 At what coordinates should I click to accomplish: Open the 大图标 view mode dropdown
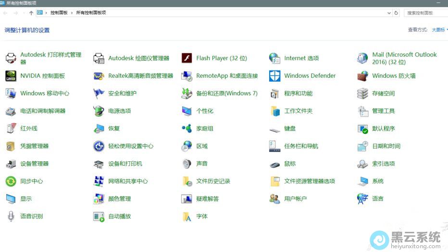pyautogui.click(x=439, y=30)
